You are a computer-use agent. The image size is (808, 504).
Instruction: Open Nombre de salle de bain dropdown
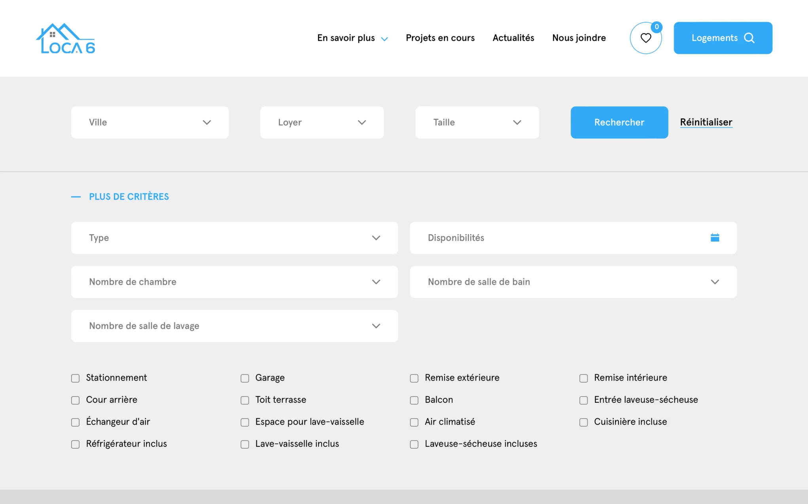coord(573,282)
